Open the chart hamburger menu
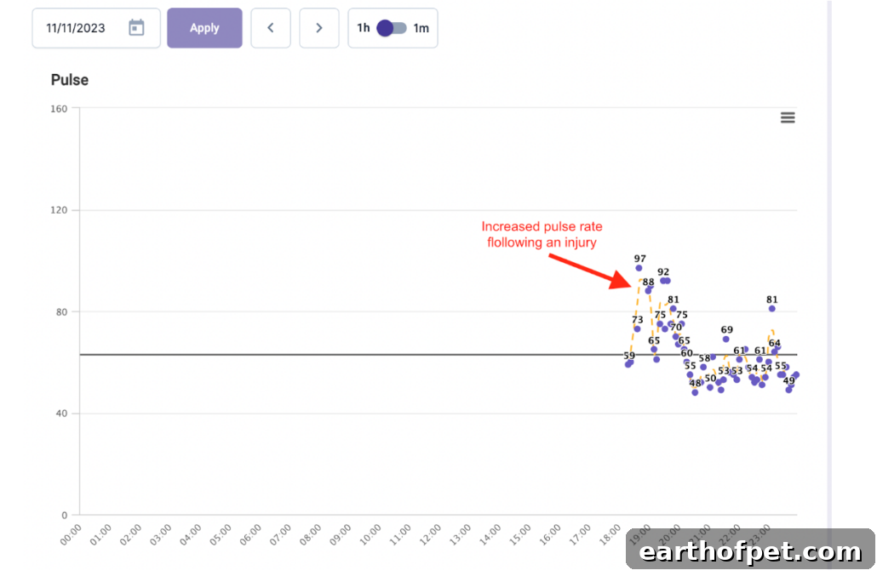This screenshot has width=877, height=576. click(788, 117)
